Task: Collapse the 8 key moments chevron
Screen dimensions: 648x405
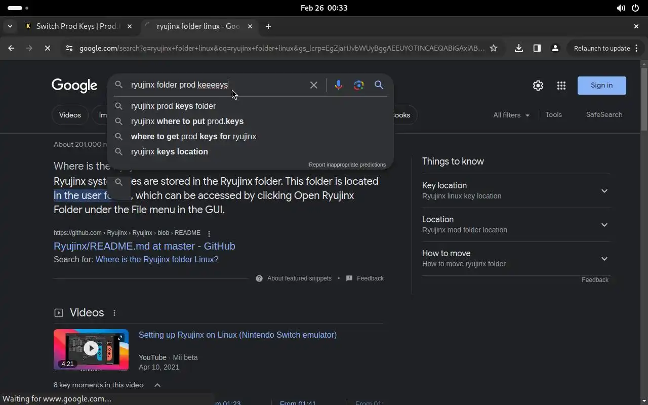Action: click(157, 385)
